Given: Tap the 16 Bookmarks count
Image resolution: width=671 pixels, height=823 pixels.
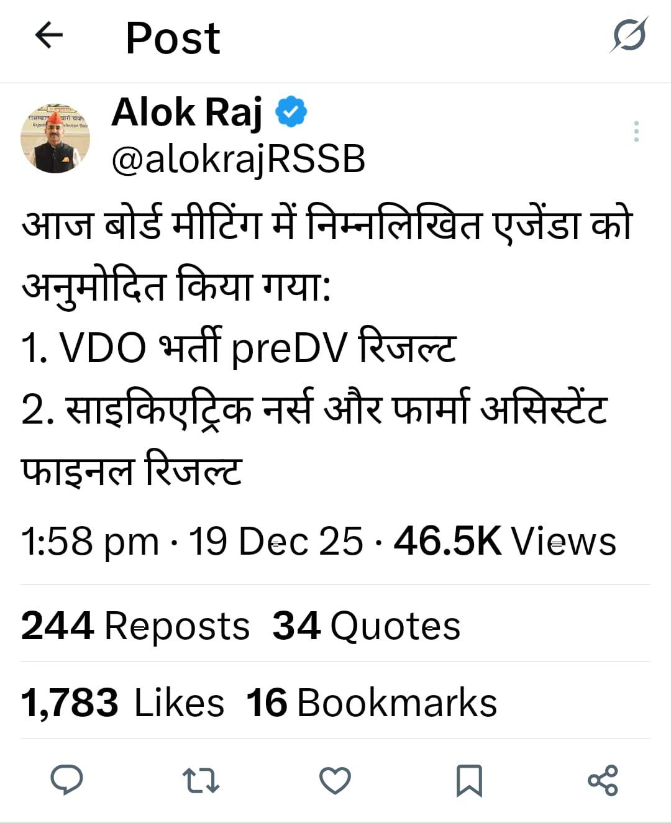Looking at the screenshot, I should [372, 703].
